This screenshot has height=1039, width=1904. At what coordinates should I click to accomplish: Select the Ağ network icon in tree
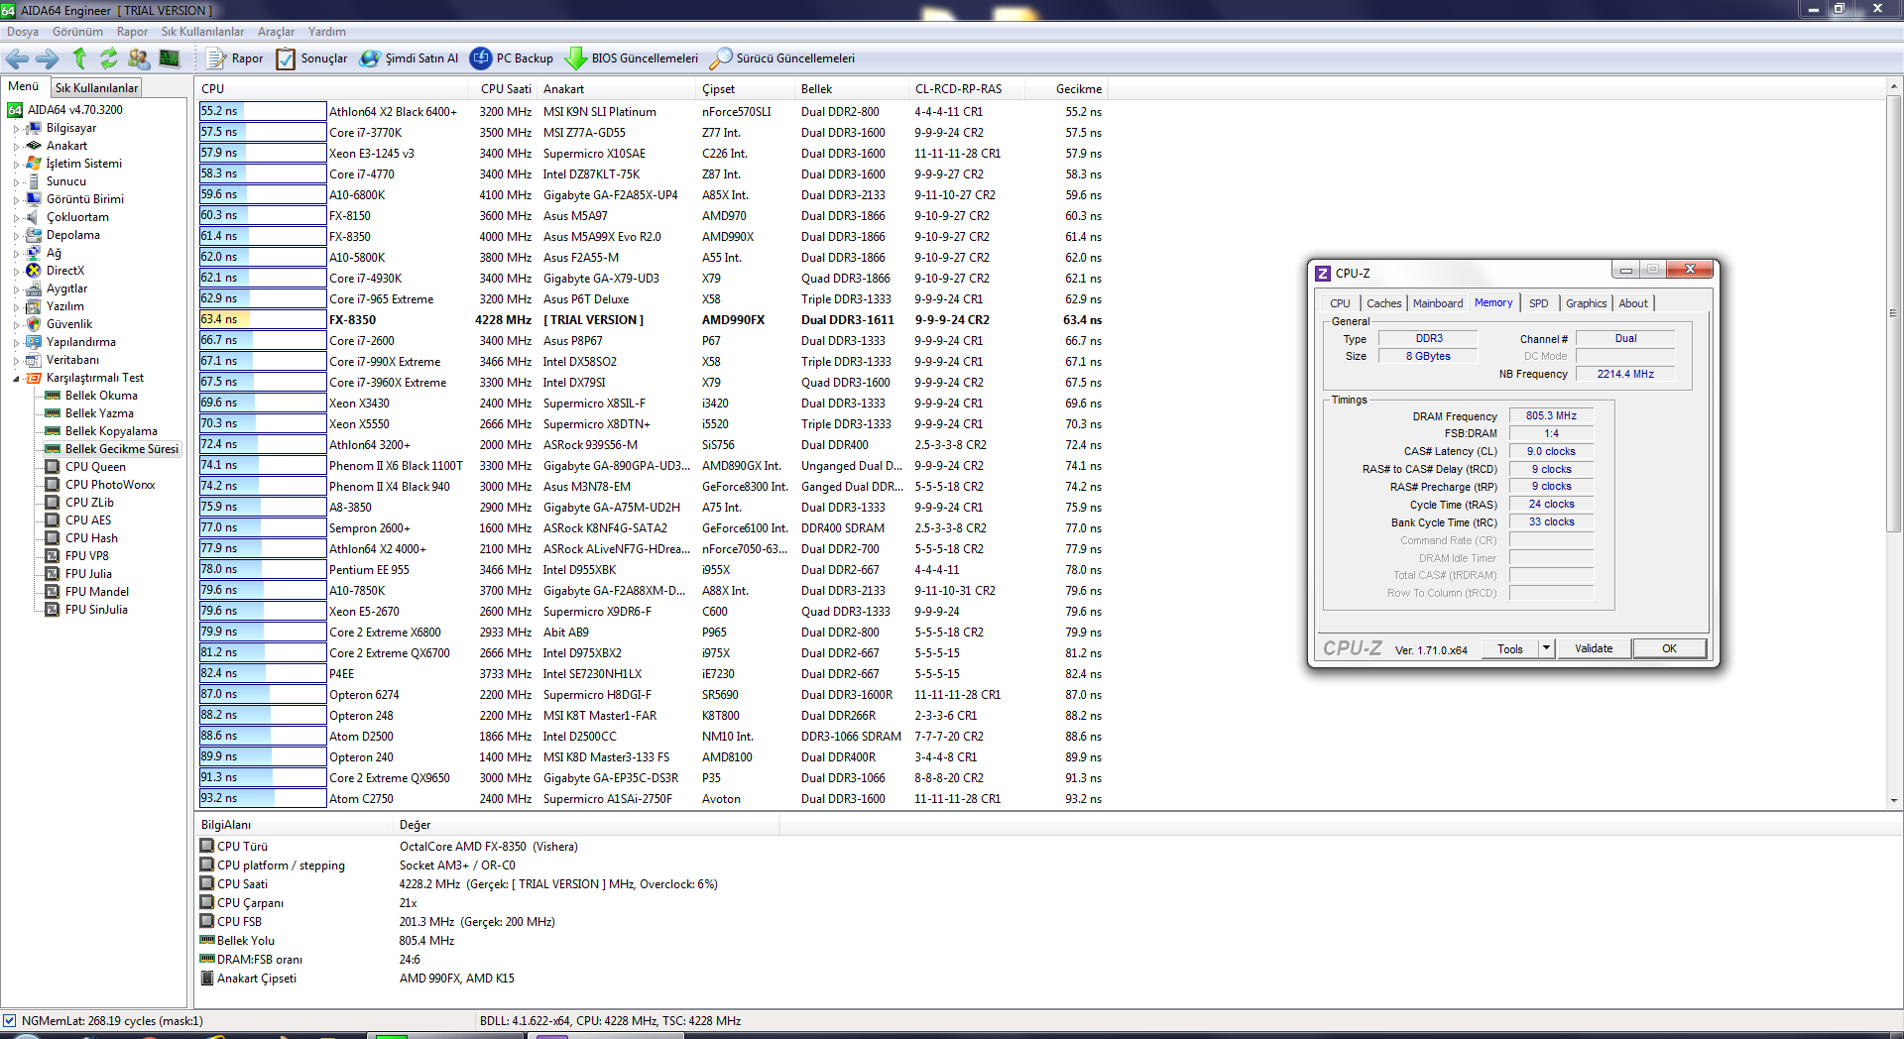[34, 253]
